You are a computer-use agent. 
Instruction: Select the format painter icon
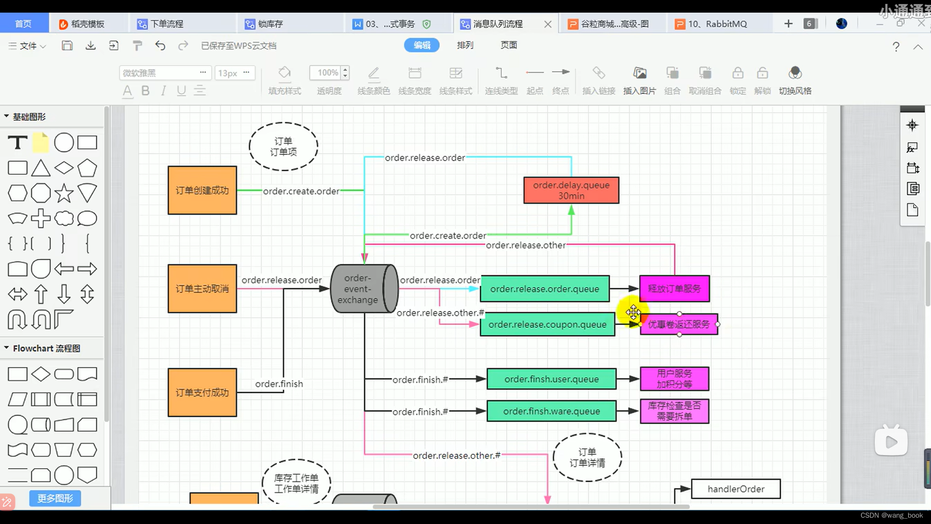tap(137, 46)
